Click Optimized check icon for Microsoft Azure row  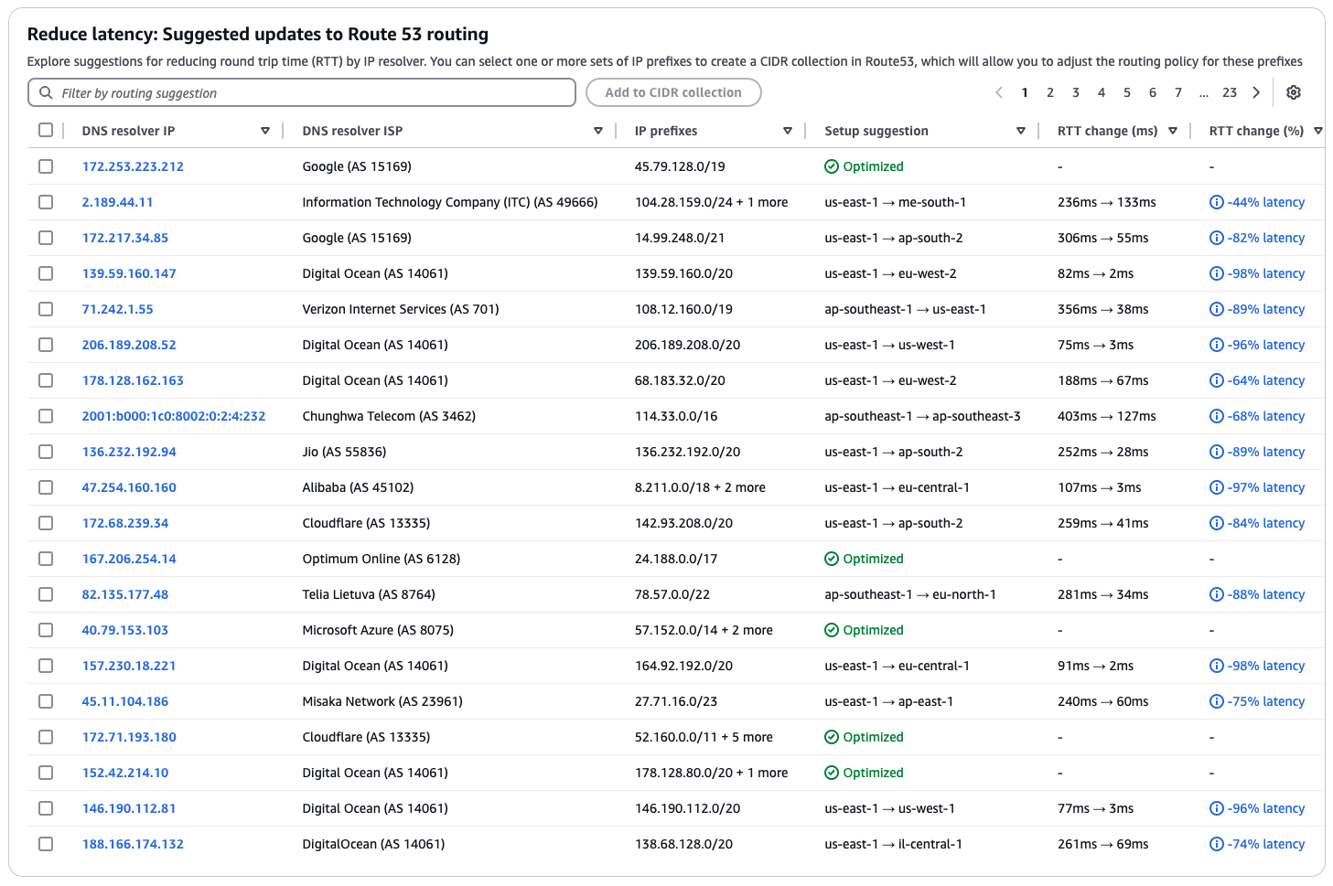(x=832, y=630)
